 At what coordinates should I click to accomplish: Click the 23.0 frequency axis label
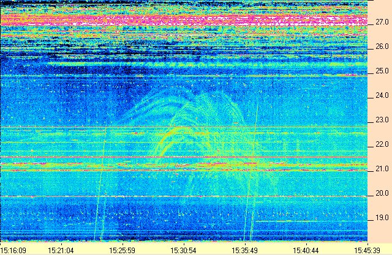[x=382, y=120]
